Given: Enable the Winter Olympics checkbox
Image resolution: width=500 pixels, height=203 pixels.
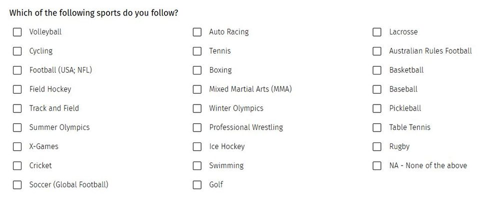Looking at the screenshot, I should click(x=197, y=108).
